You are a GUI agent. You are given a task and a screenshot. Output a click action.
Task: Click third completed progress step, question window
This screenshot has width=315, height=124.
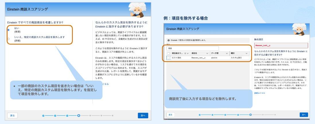(67, 116)
